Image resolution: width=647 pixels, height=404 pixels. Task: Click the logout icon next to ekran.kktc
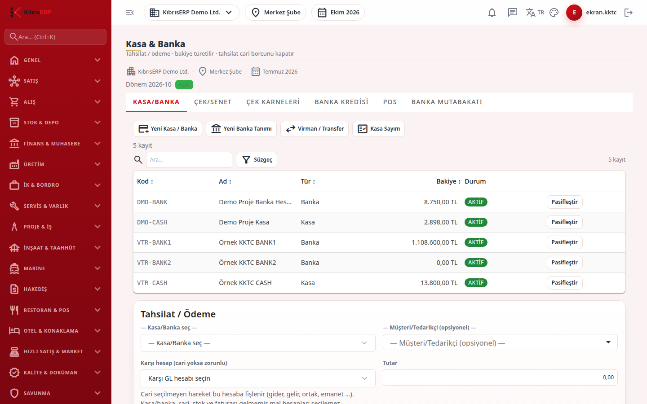[x=629, y=13]
